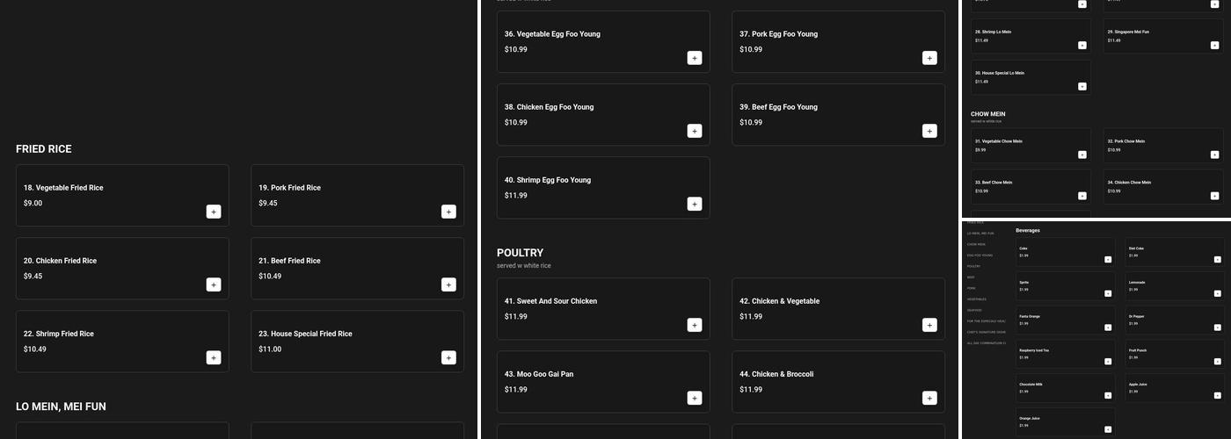Add Diet Coke to the order
The height and width of the screenshot is (439, 1231).
click(1217, 259)
